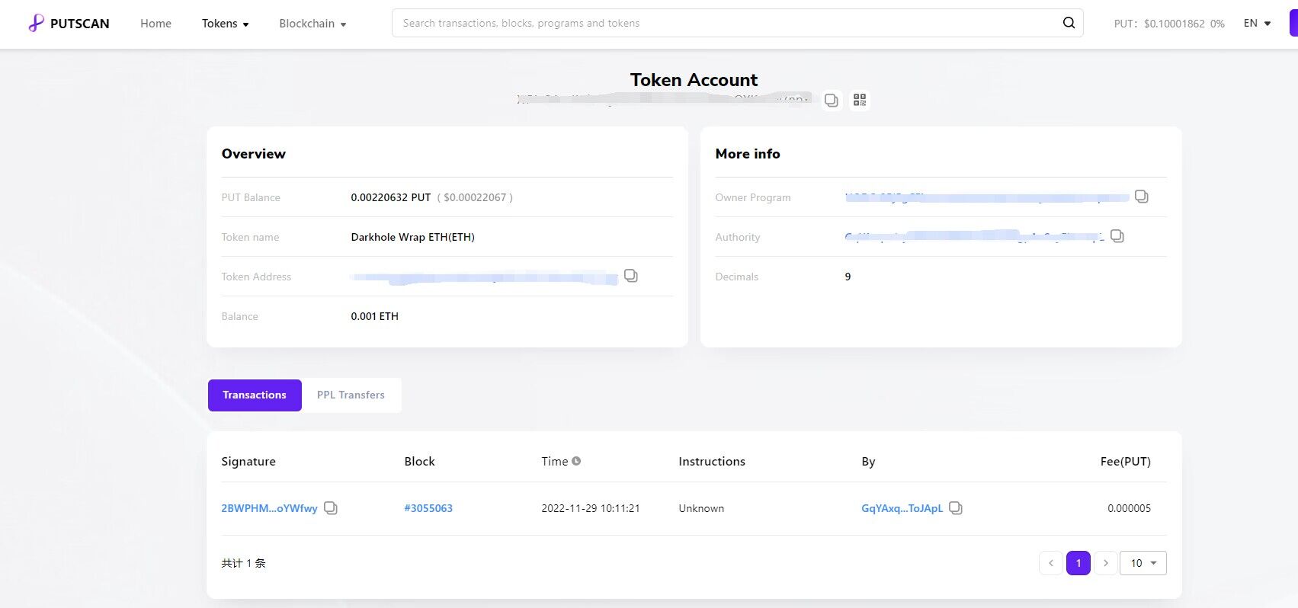The height and width of the screenshot is (608, 1298).
Task: Copy the Token Address value
Action: (631, 276)
